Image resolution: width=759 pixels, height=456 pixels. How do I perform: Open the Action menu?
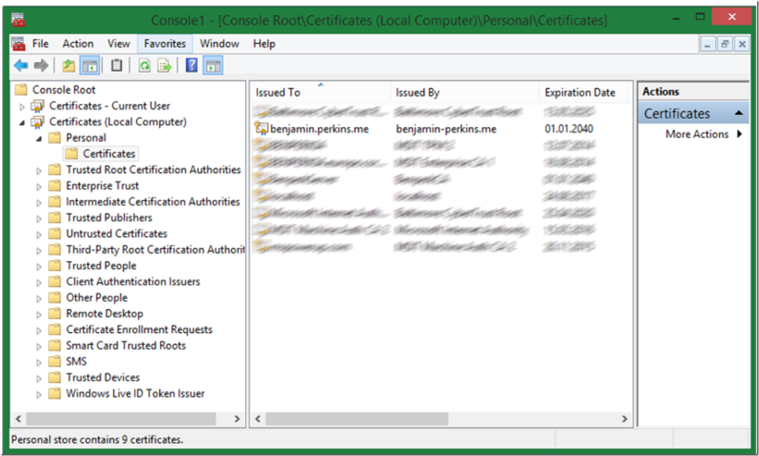(x=78, y=44)
